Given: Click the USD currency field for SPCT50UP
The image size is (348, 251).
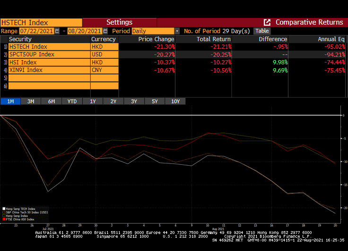Looking at the screenshot, I should pos(104,54).
